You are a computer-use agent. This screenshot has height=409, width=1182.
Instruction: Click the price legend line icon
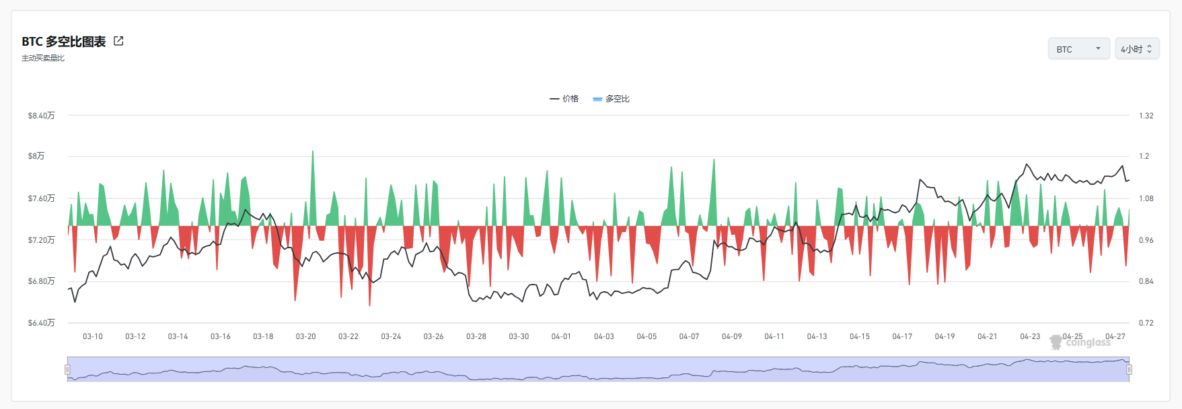tap(554, 99)
